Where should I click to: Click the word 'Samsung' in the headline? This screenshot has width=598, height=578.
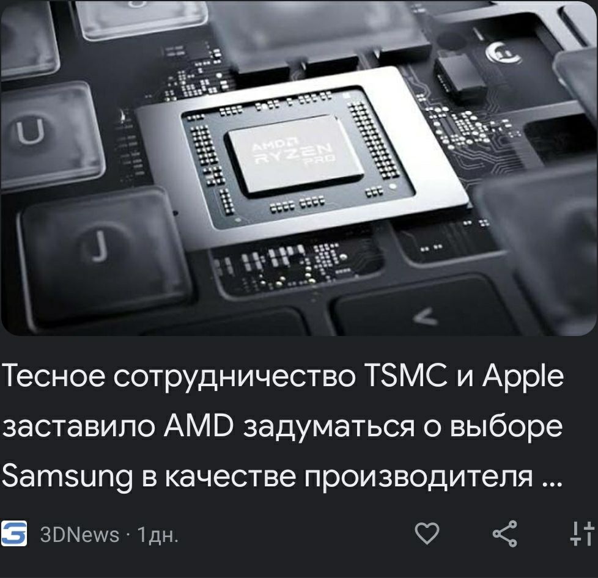67,477
